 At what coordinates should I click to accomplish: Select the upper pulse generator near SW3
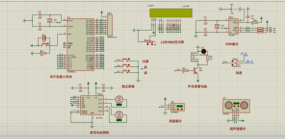[x=244, y=54]
